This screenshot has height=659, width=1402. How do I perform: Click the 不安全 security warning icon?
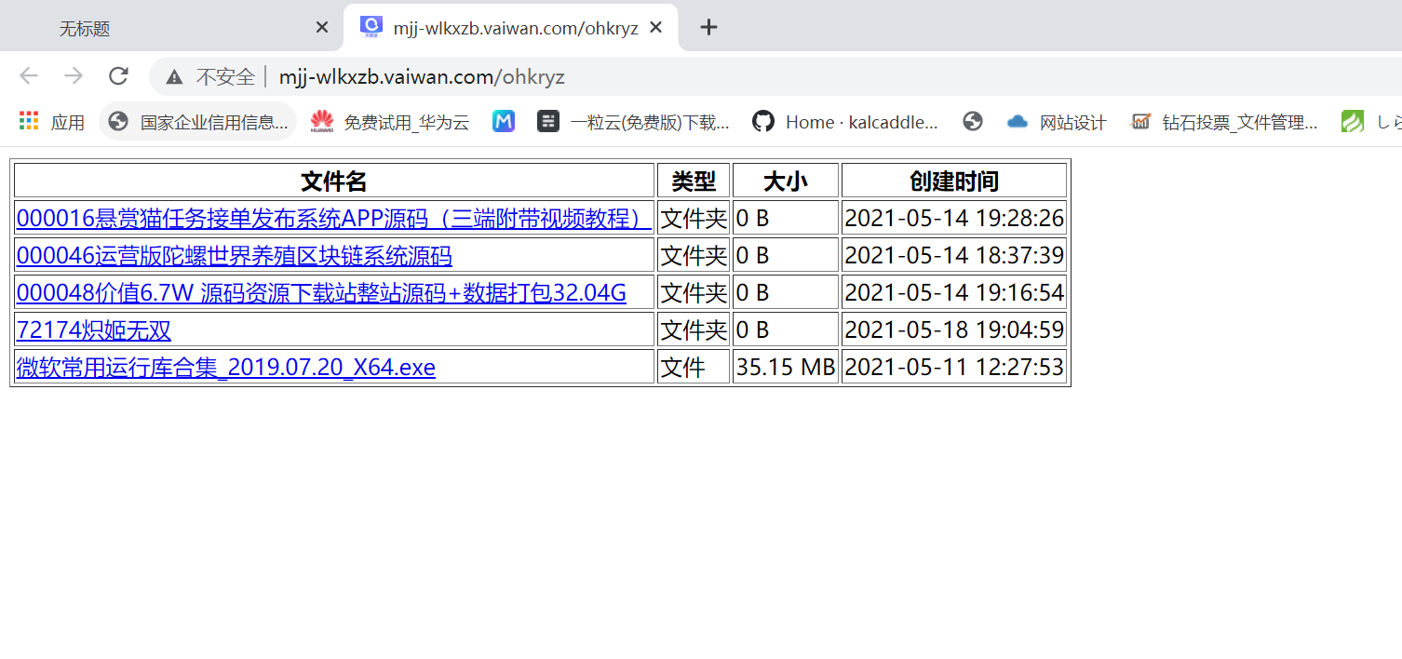tap(173, 76)
